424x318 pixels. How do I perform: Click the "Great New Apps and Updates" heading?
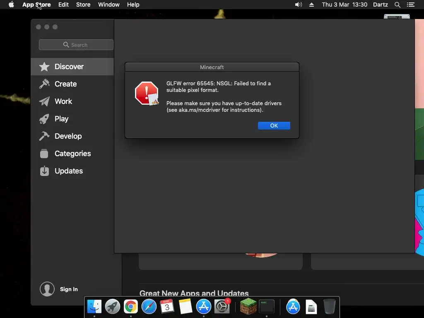(194, 293)
